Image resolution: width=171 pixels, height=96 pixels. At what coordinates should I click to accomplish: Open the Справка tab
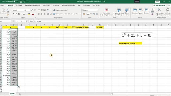click(x=87, y=5)
